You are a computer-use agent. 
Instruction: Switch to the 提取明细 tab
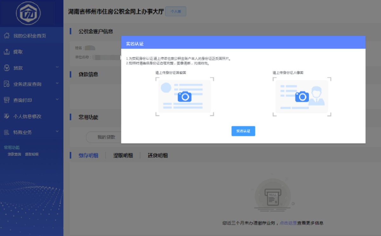point(123,156)
